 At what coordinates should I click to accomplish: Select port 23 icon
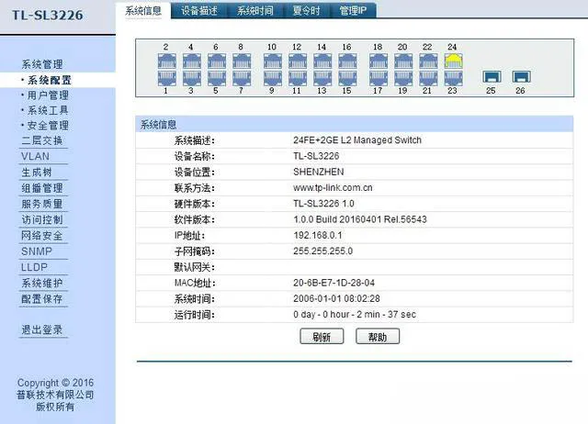pos(453,78)
